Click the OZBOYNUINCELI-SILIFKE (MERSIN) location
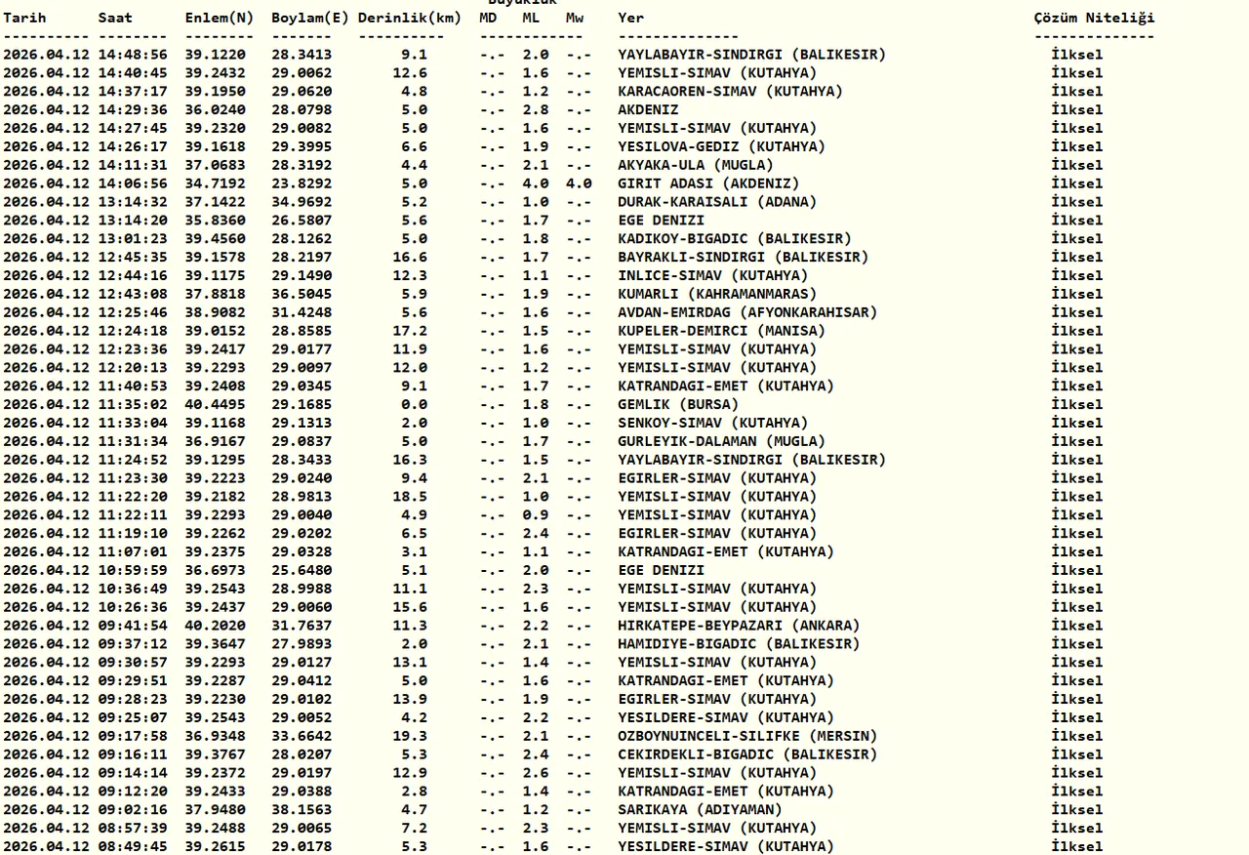Screen dimensions: 1249x855 point(747,736)
